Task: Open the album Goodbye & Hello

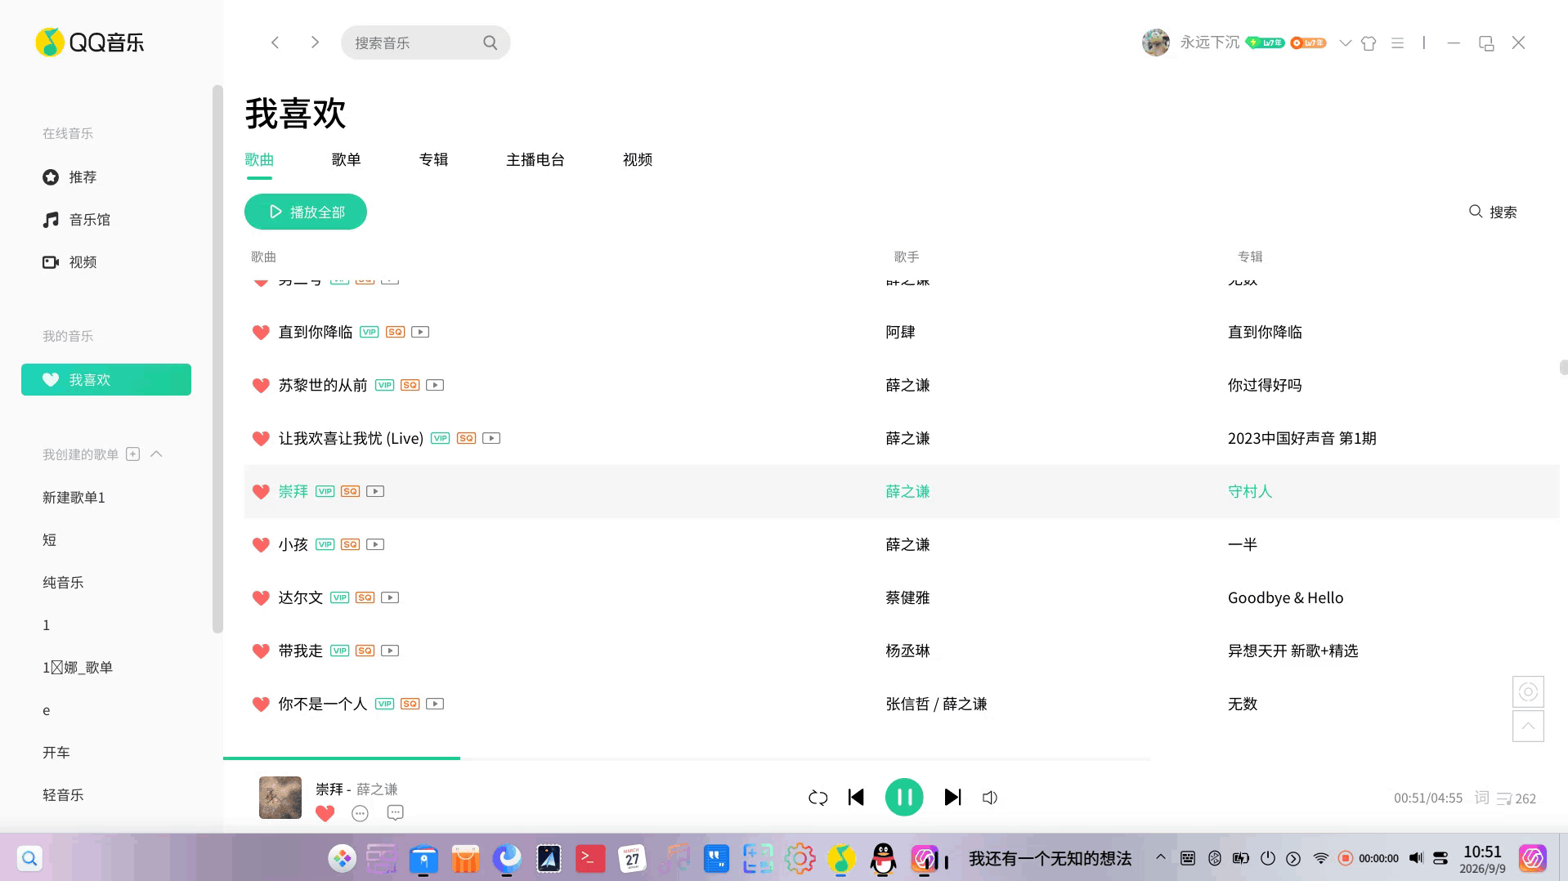Action: pos(1285,597)
